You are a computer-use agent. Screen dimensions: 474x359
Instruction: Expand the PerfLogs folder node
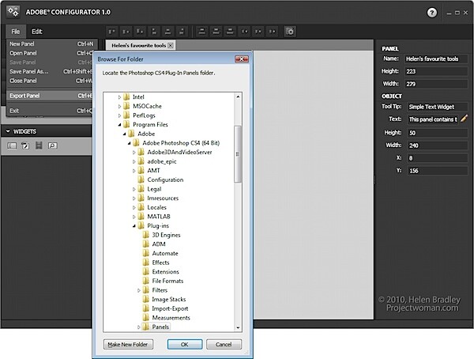pyautogui.click(x=119, y=115)
